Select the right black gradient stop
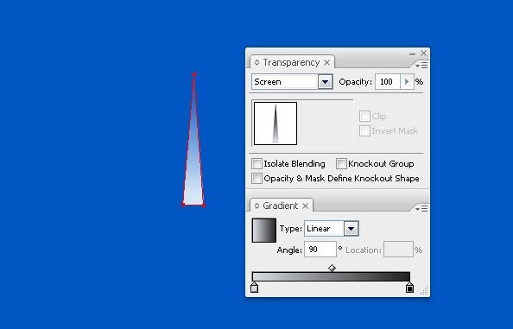Image resolution: width=513 pixels, height=329 pixels. point(409,288)
